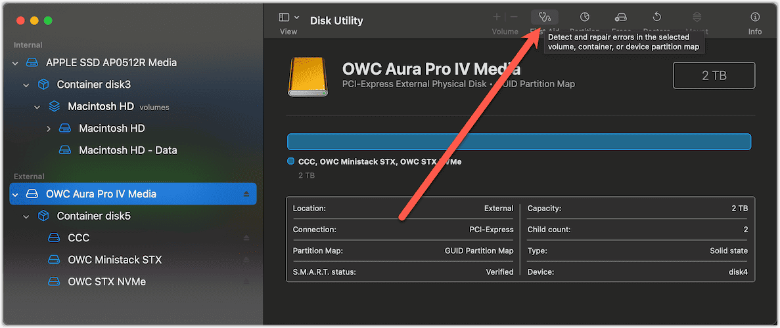Select Container disk3 in the sidebar
The width and height of the screenshot is (780, 328).
point(93,85)
